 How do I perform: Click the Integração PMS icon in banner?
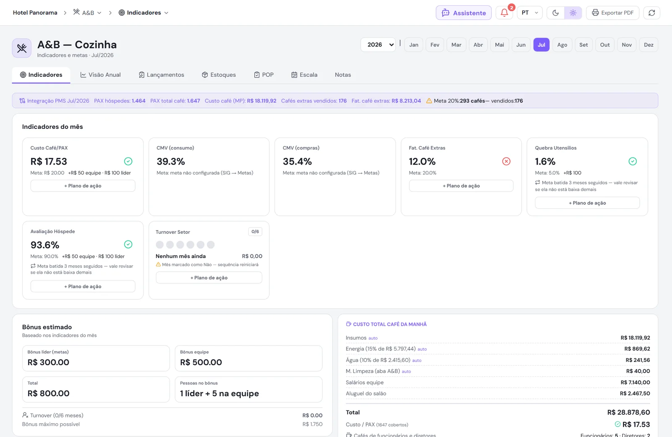click(x=22, y=101)
